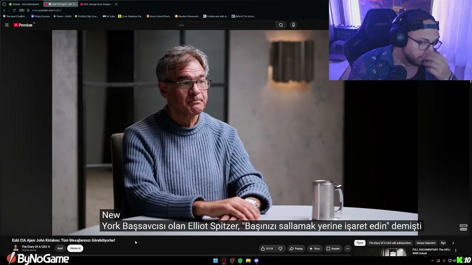Screen dimensions: 472x265
Task: Click the YouTube search magnifier button
Action: coord(281,25)
